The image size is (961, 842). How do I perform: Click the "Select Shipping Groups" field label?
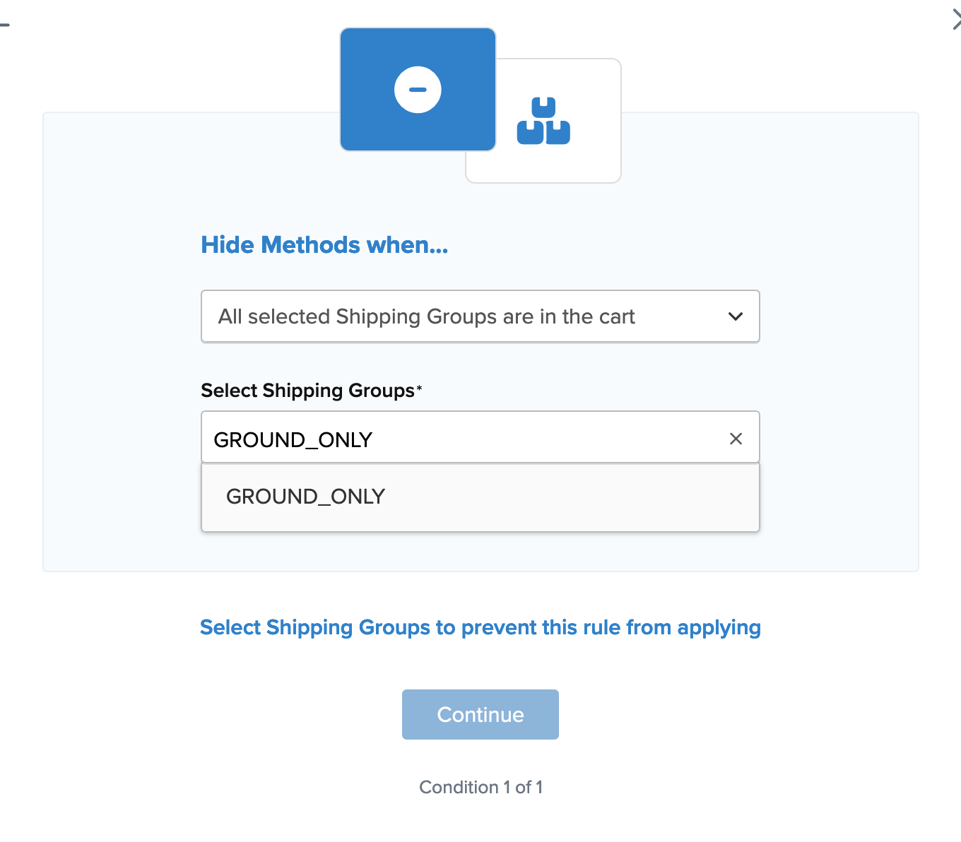307,391
